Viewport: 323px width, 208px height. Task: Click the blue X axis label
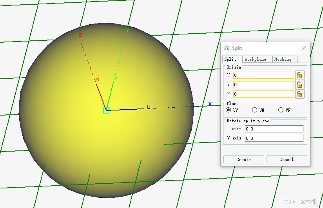coord(210,104)
